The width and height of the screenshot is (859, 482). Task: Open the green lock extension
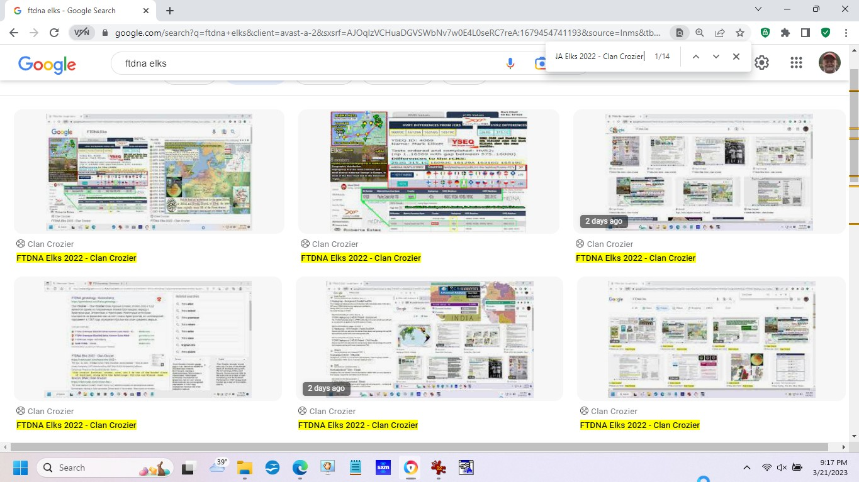(x=765, y=33)
